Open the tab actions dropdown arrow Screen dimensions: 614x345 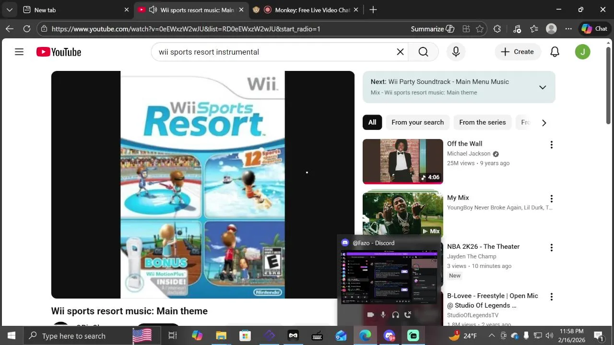pos(10,10)
